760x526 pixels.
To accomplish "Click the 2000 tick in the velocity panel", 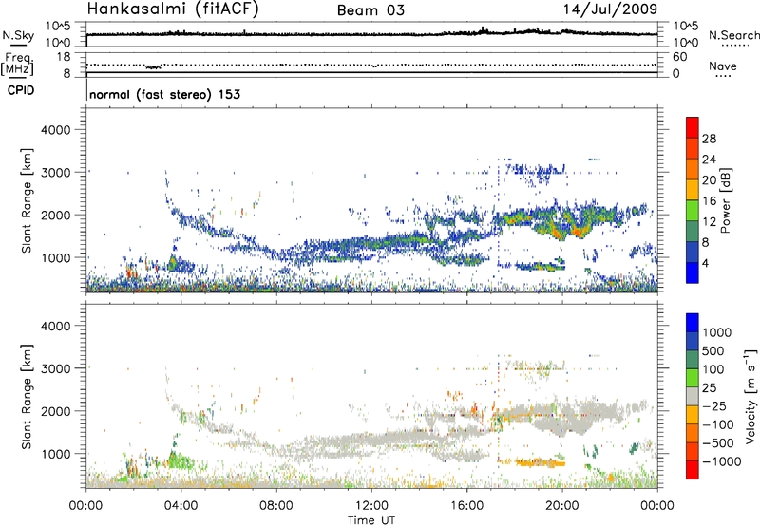I will click(x=55, y=411).
